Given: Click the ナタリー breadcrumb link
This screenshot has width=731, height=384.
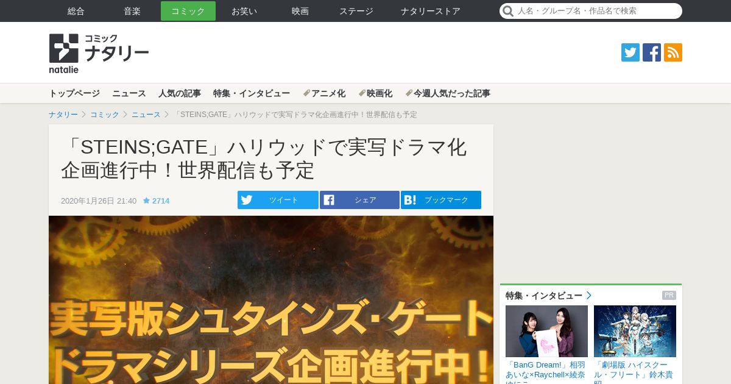Looking at the screenshot, I should coord(63,115).
